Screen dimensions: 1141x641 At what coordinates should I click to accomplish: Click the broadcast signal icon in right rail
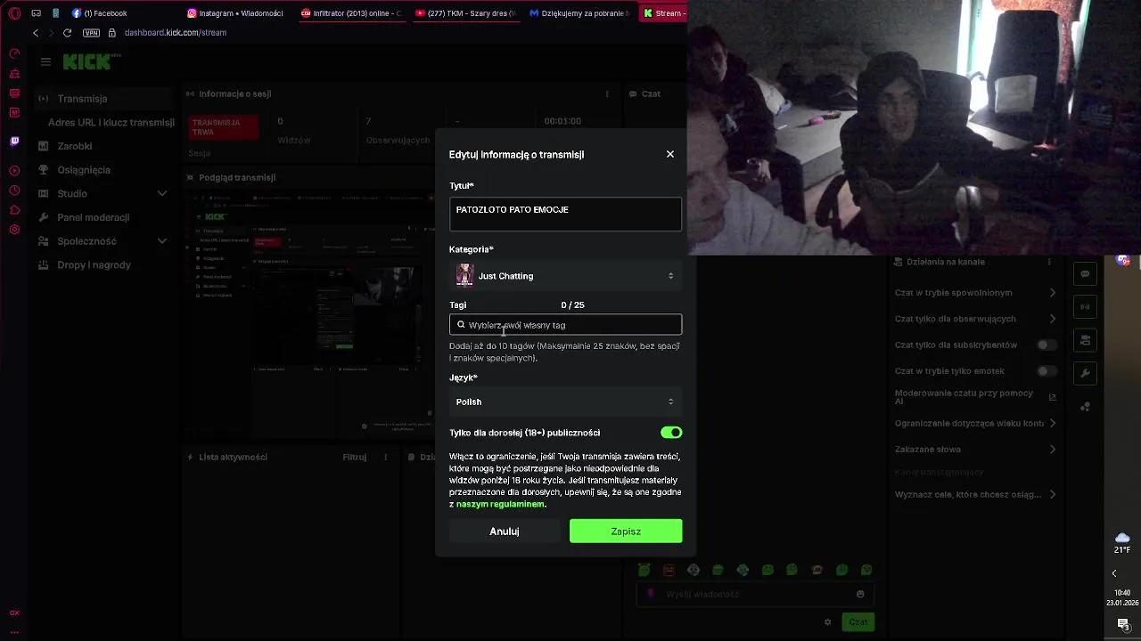tap(1085, 307)
